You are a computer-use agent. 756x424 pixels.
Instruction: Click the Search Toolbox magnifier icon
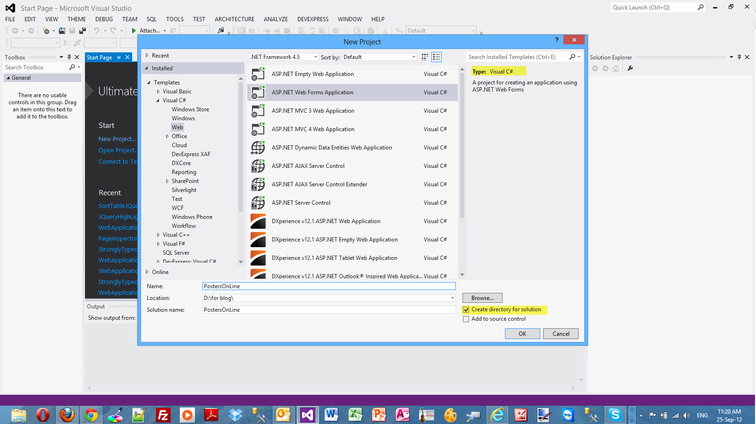tap(72, 67)
